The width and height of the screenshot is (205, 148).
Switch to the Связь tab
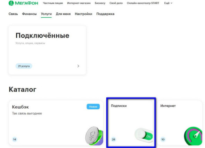(13, 14)
